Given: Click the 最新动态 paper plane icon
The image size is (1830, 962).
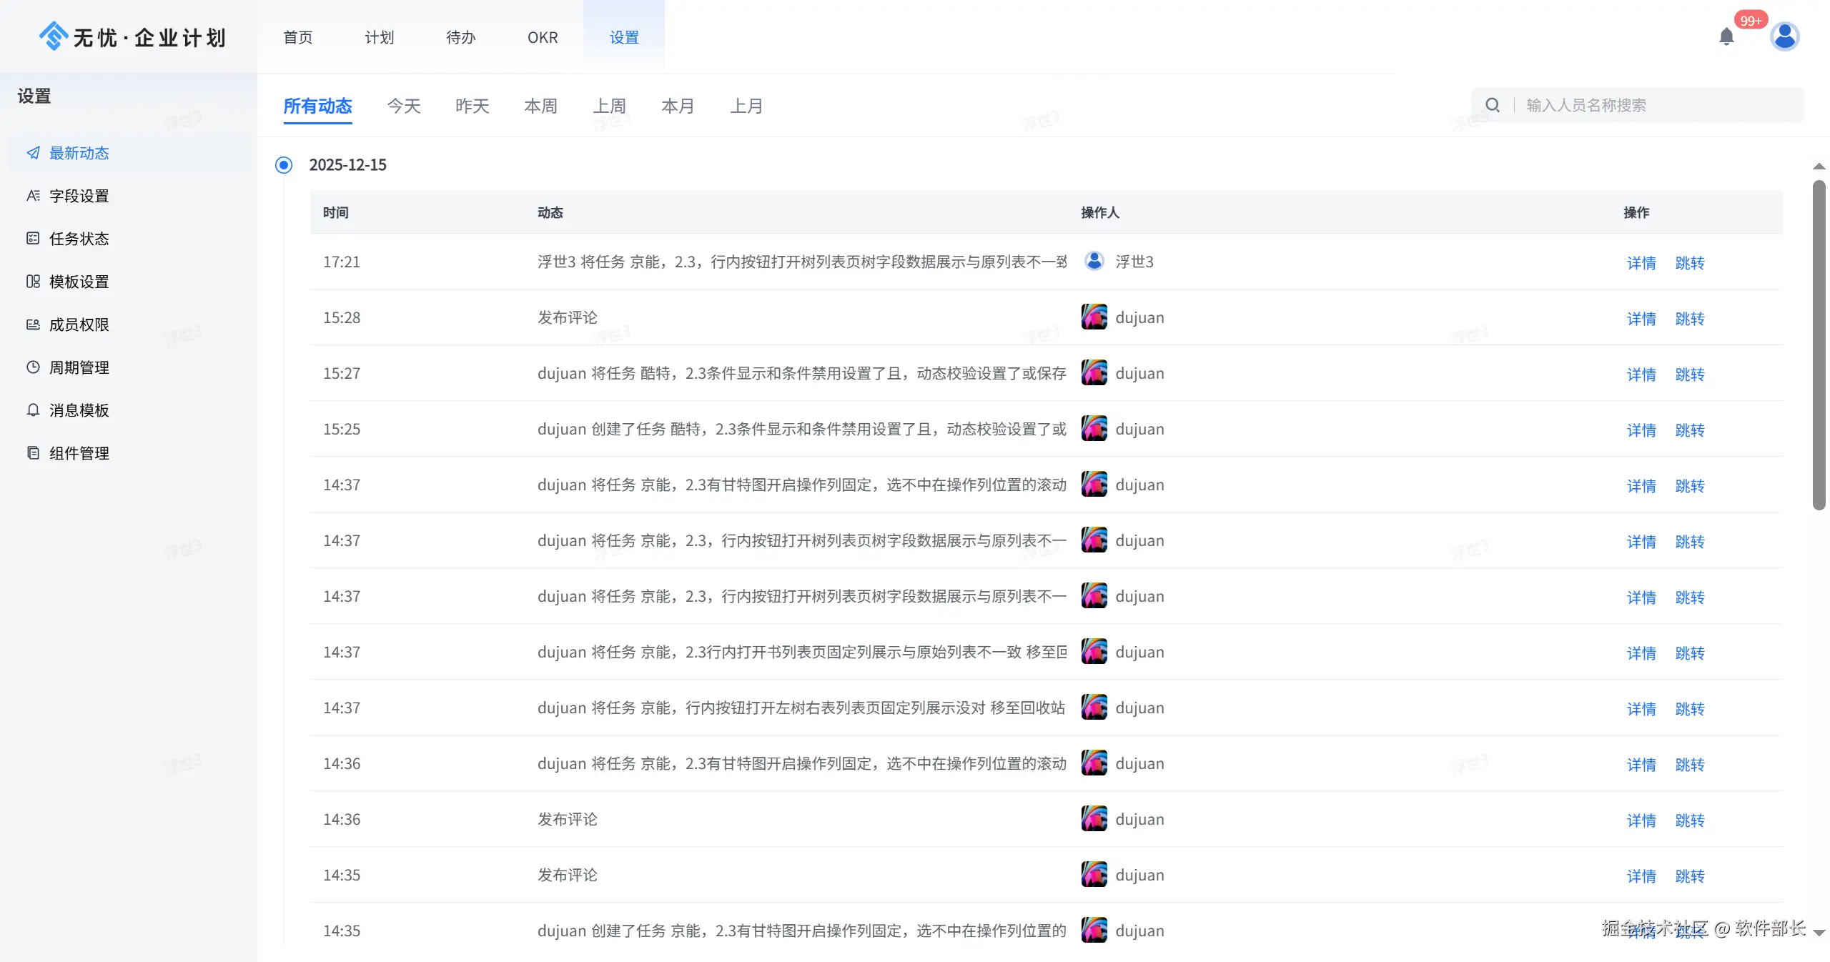Looking at the screenshot, I should coord(33,153).
